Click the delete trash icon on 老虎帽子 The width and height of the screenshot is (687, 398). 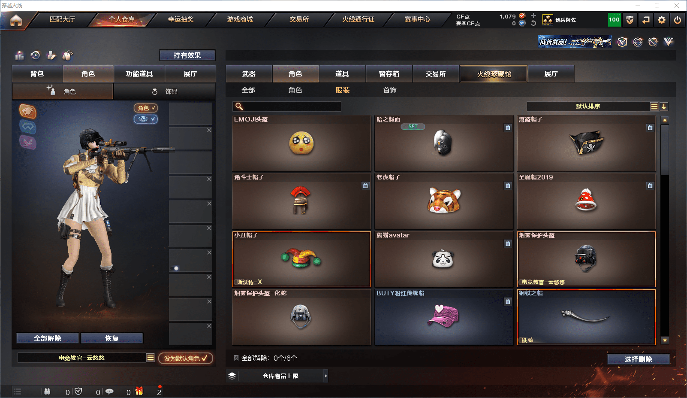tap(508, 185)
